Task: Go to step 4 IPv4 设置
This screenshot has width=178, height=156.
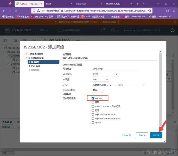Action: (x=34, y=66)
